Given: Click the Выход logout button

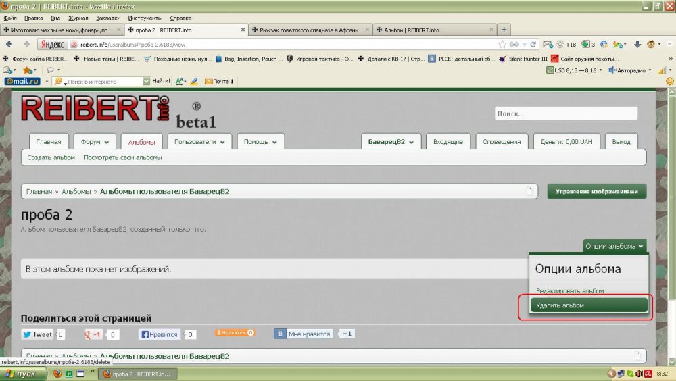Looking at the screenshot, I should tap(621, 142).
